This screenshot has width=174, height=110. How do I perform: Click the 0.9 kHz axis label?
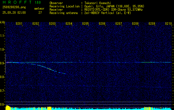point(2,63)
